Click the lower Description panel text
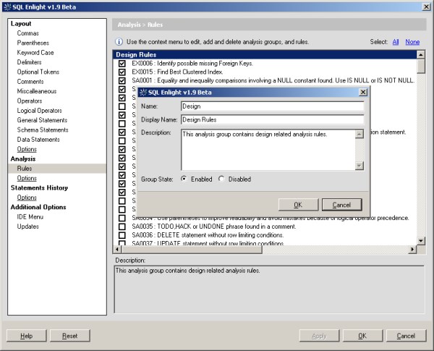434x351 pixels. tap(187, 271)
